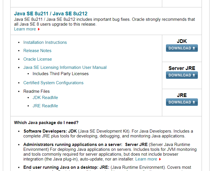
Task: Click Learn more after Server JRE description
Action: click(146, 159)
